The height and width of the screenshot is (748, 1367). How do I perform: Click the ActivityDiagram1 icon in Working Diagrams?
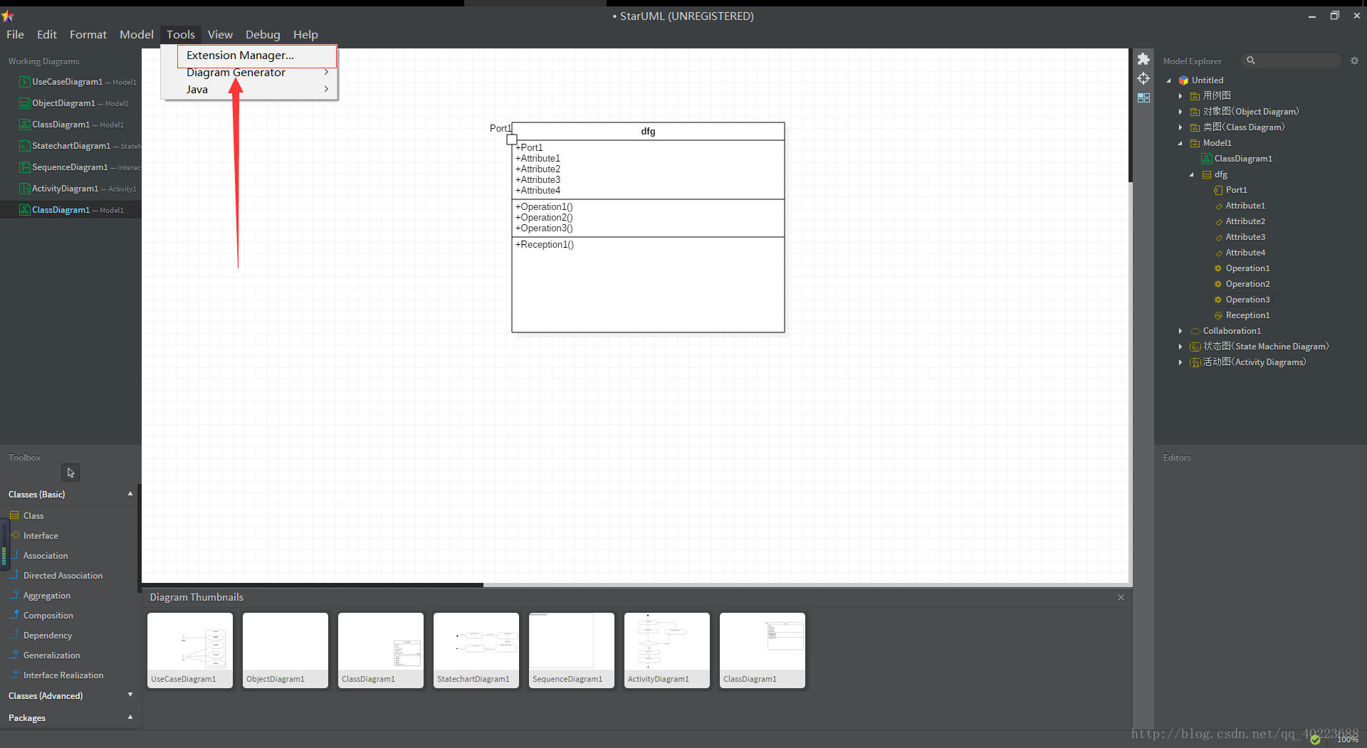tap(25, 189)
